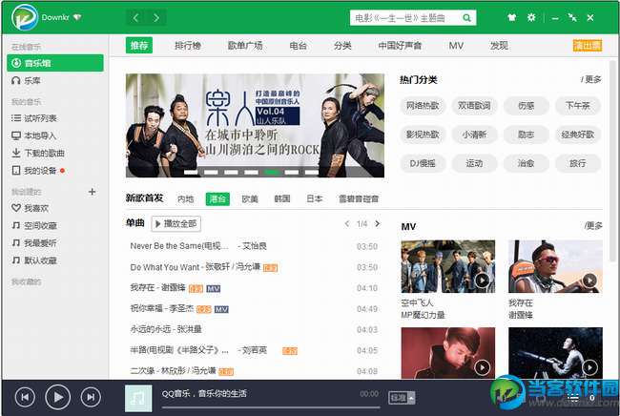620x416 pixels.
Task: Play the 空中飞人 MV thumbnail
Action: click(448, 266)
